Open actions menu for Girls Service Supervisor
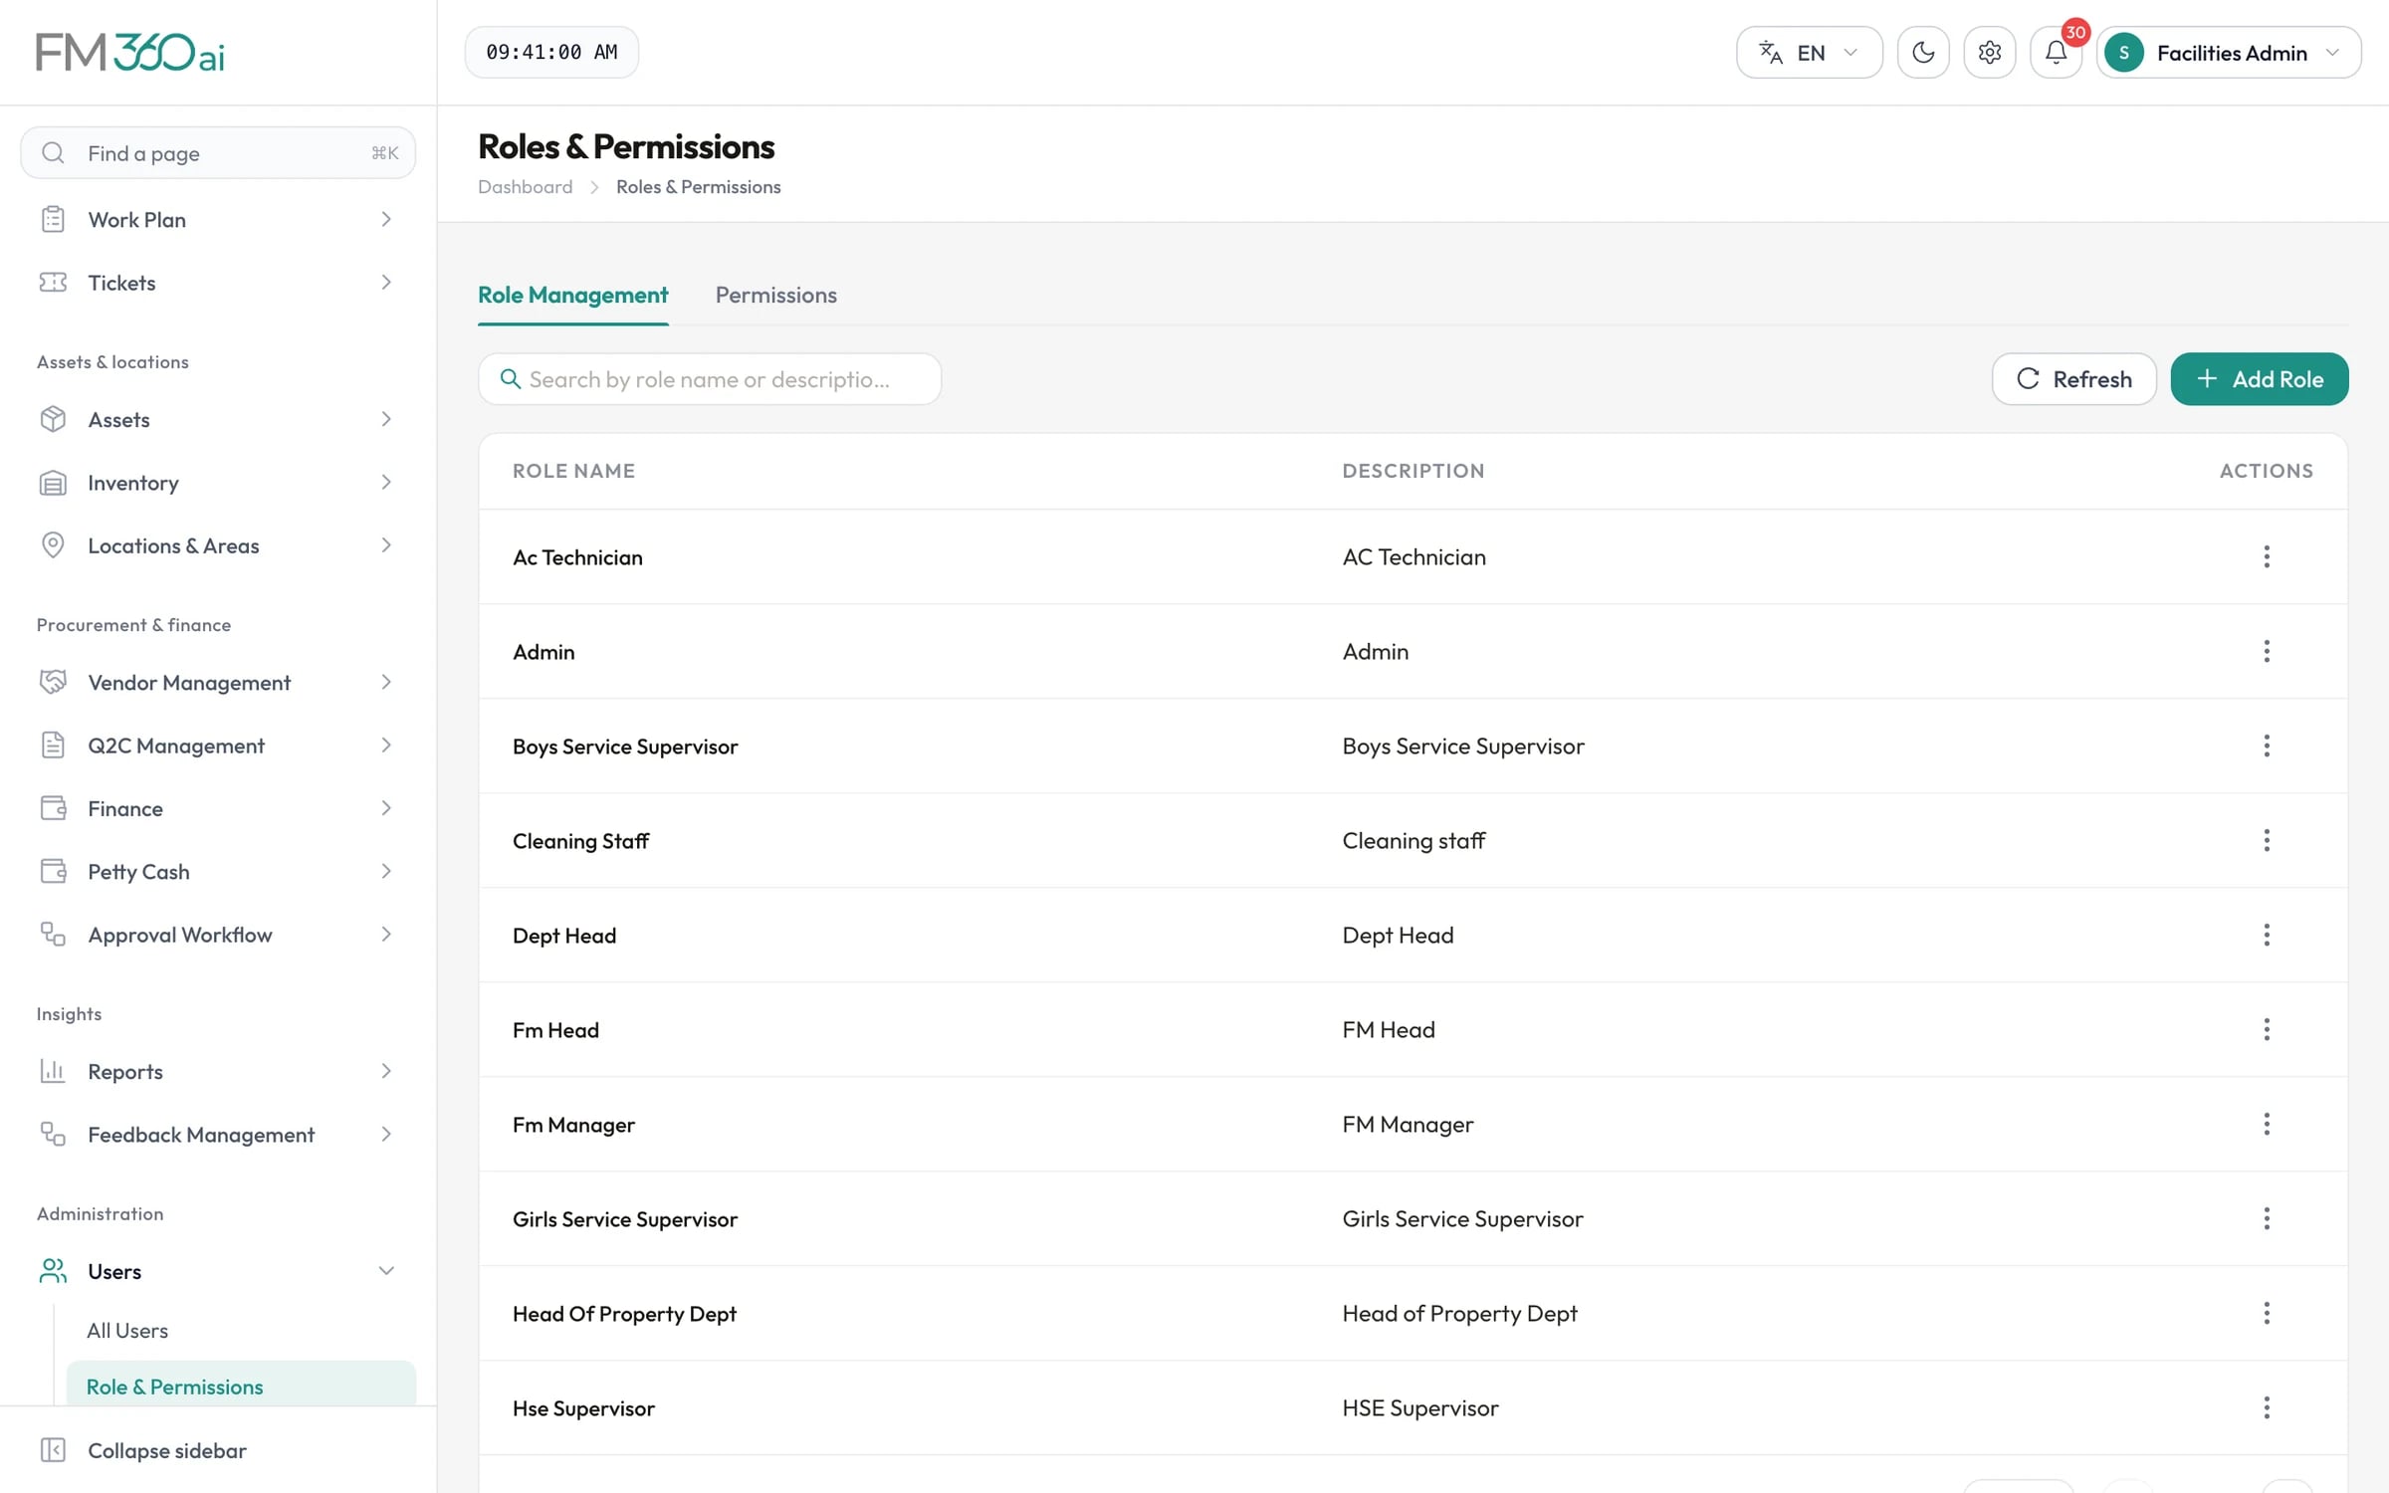Viewport: 2389px width, 1493px height. (2267, 1218)
